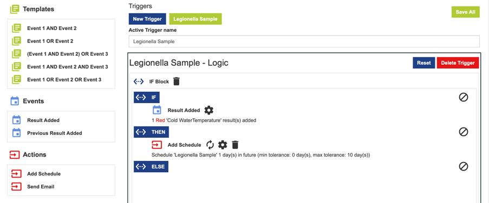Image resolution: width=489 pixels, height=203 pixels.
Task: Open settings gear for Result Added event
Action: [x=208, y=110]
